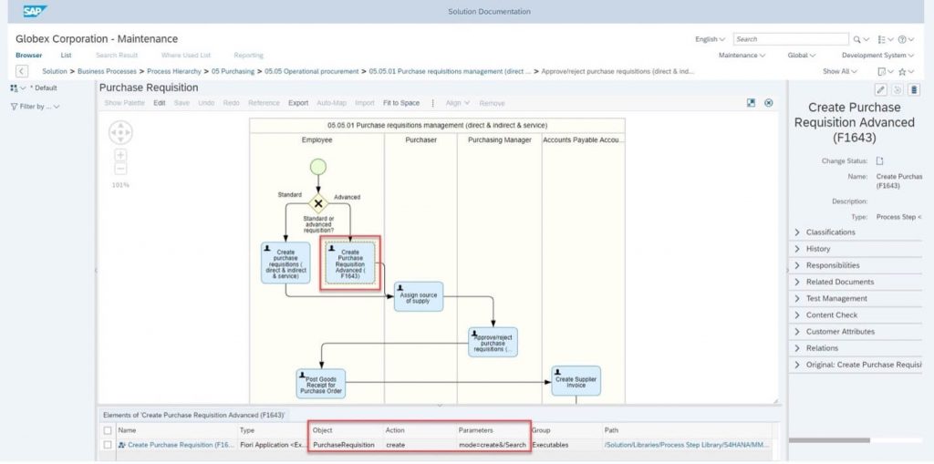Open the layout icon next to Default
The height and width of the screenshot is (464, 934).
tap(15, 88)
